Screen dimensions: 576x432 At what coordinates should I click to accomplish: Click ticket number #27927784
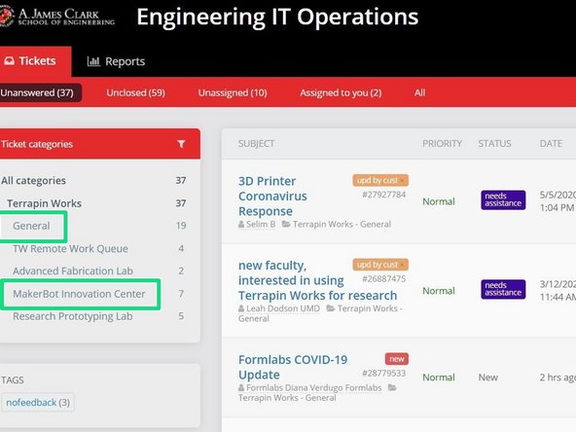[384, 195]
